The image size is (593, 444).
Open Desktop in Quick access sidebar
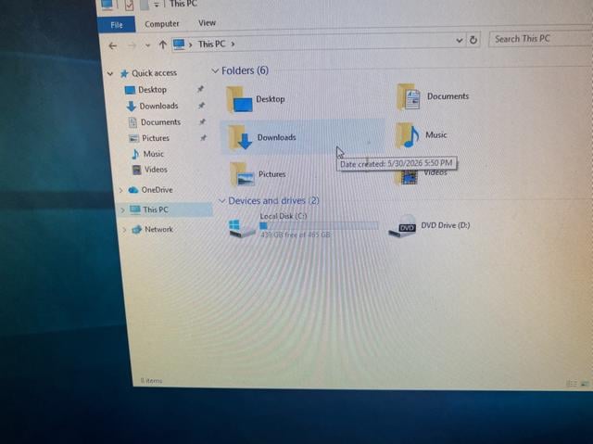click(152, 90)
